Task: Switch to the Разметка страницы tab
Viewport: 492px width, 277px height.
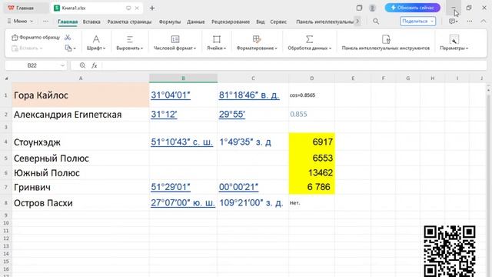Action: [x=129, y=22]
